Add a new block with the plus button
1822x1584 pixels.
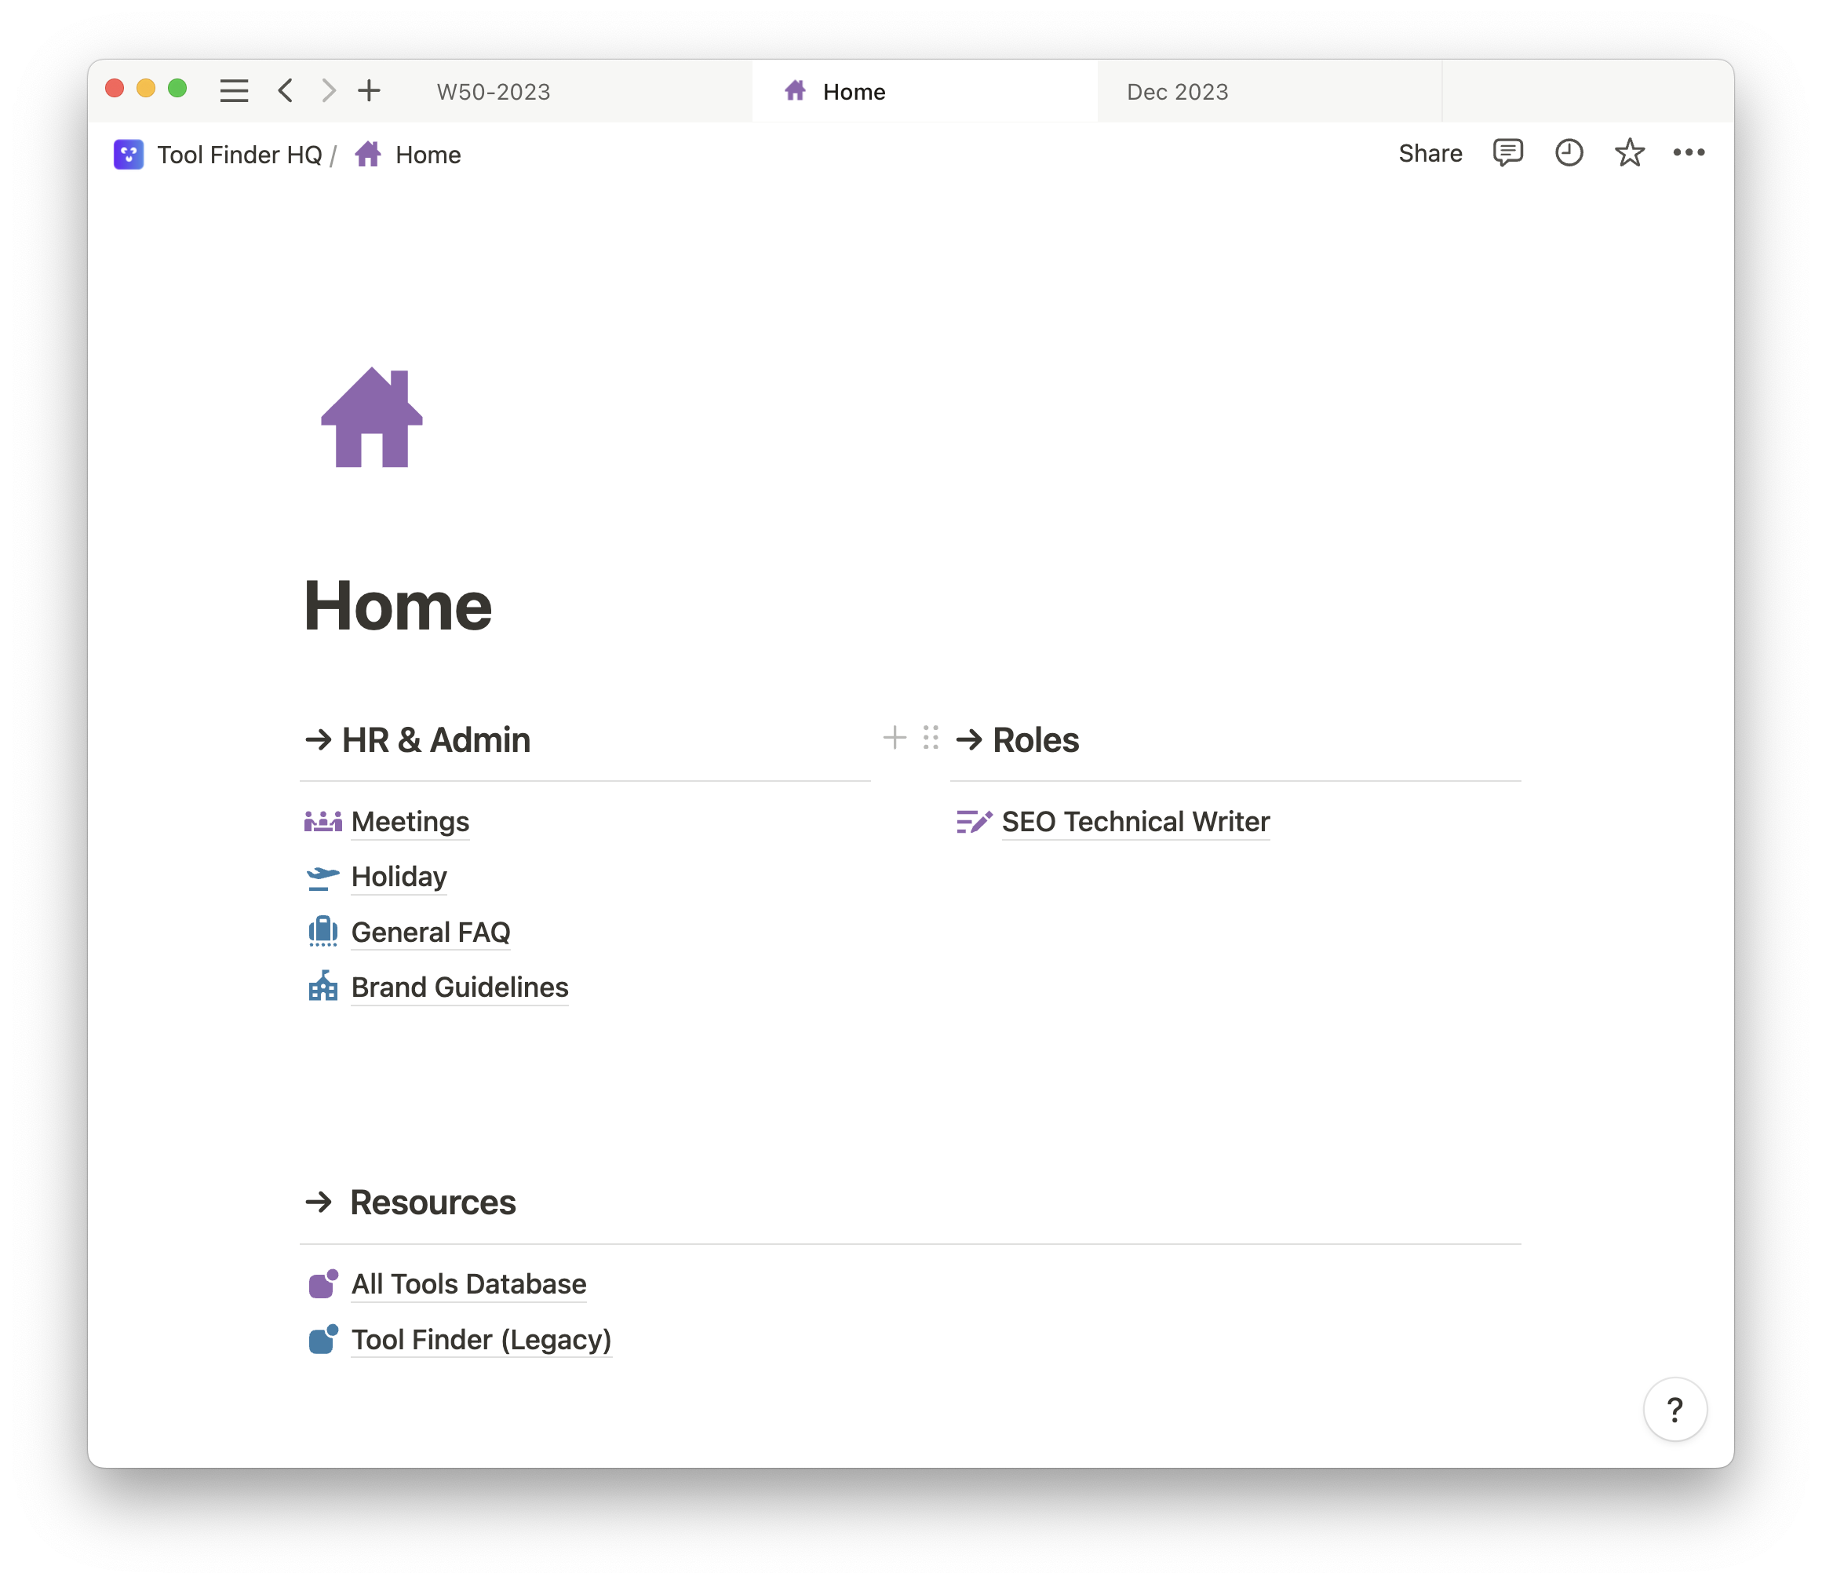click(x=895, y=737)
